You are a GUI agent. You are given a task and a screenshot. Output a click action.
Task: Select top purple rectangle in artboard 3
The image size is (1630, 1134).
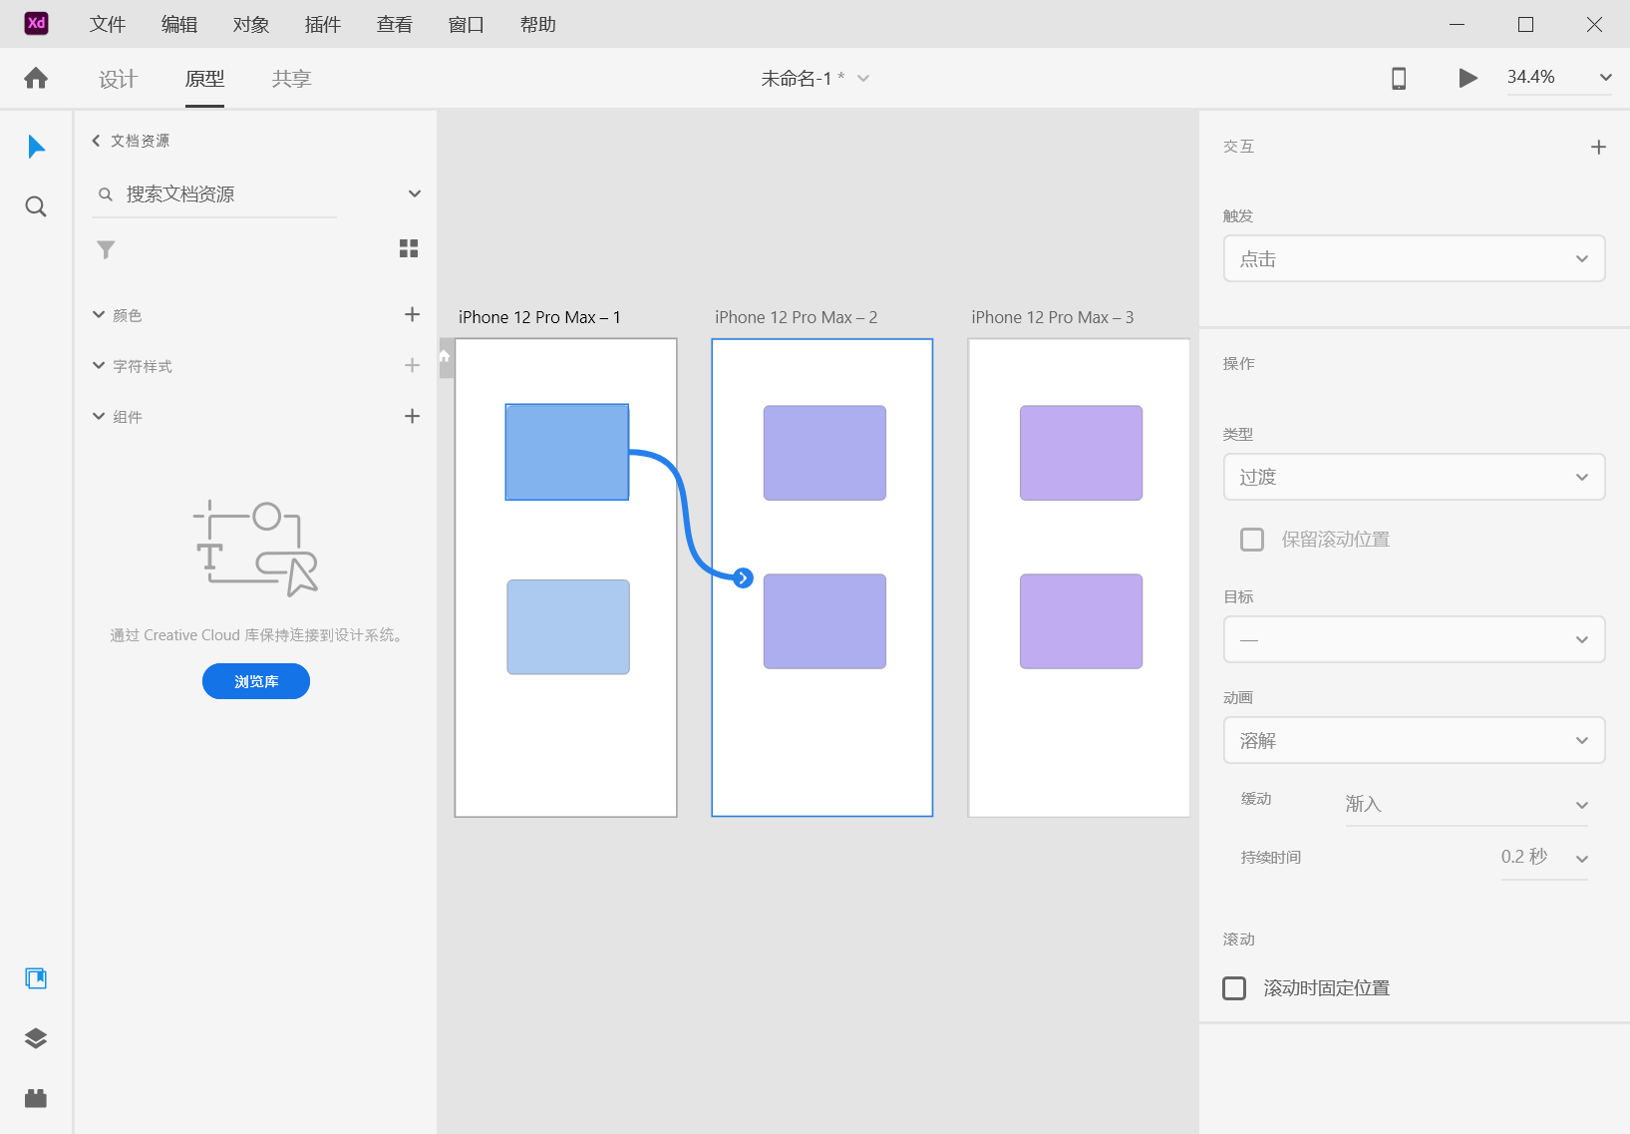click(x=1081, y=453)
